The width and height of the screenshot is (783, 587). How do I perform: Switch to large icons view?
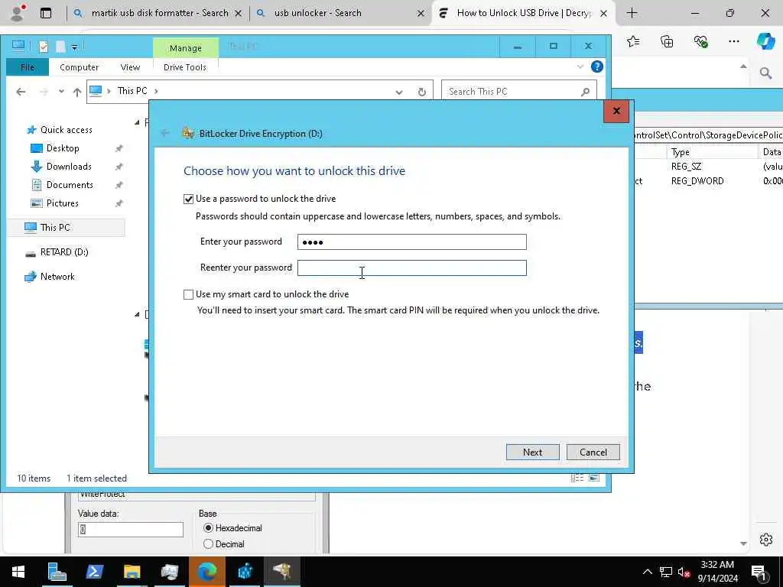[593, 478]
